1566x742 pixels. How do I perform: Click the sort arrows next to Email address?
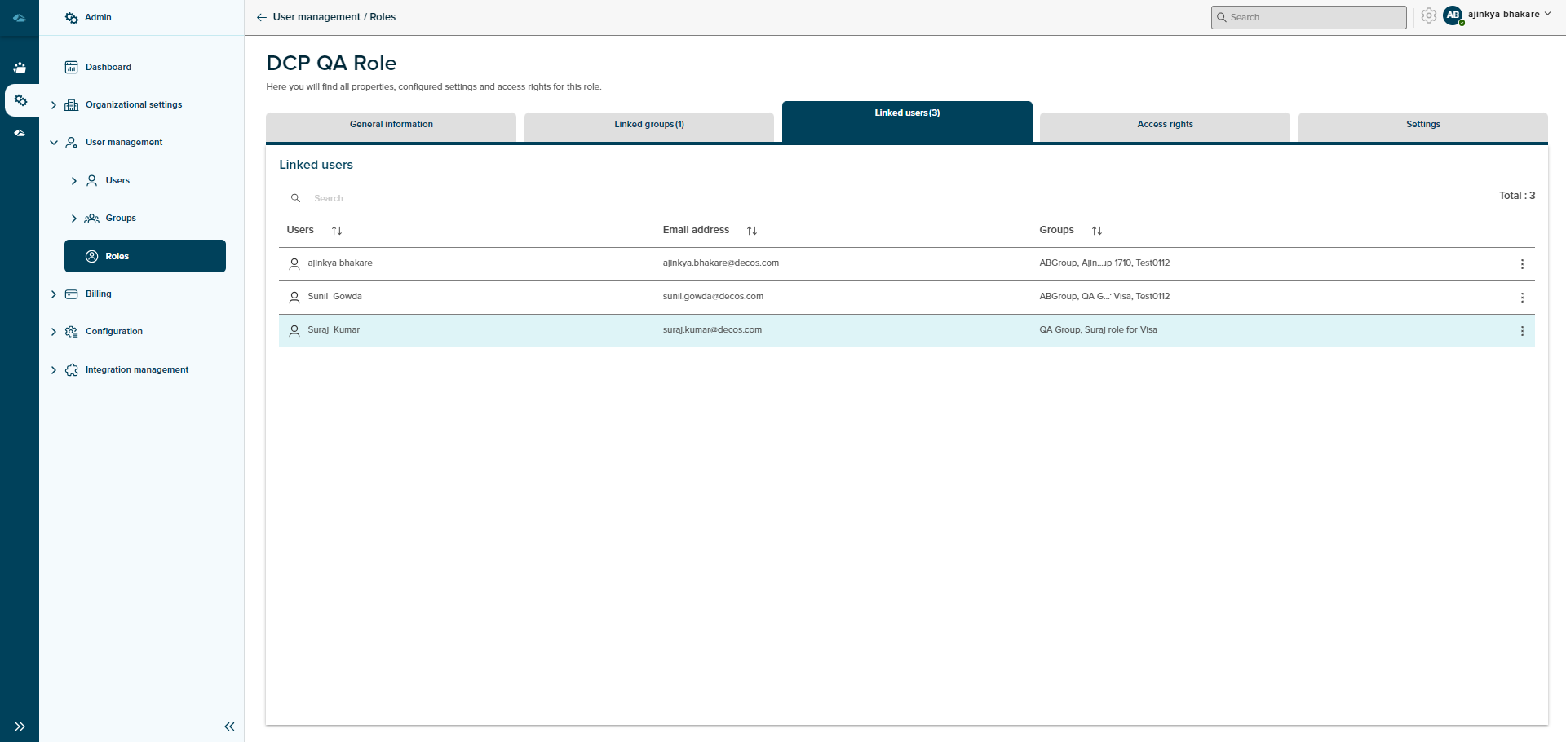[752, 230]
